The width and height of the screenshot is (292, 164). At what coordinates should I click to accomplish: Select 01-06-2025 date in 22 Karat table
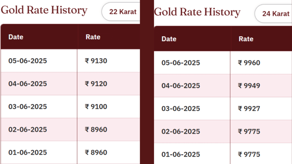click(x=28, y=153)
